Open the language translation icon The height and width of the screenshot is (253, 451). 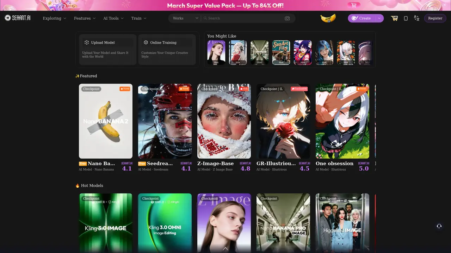[416, 18]
